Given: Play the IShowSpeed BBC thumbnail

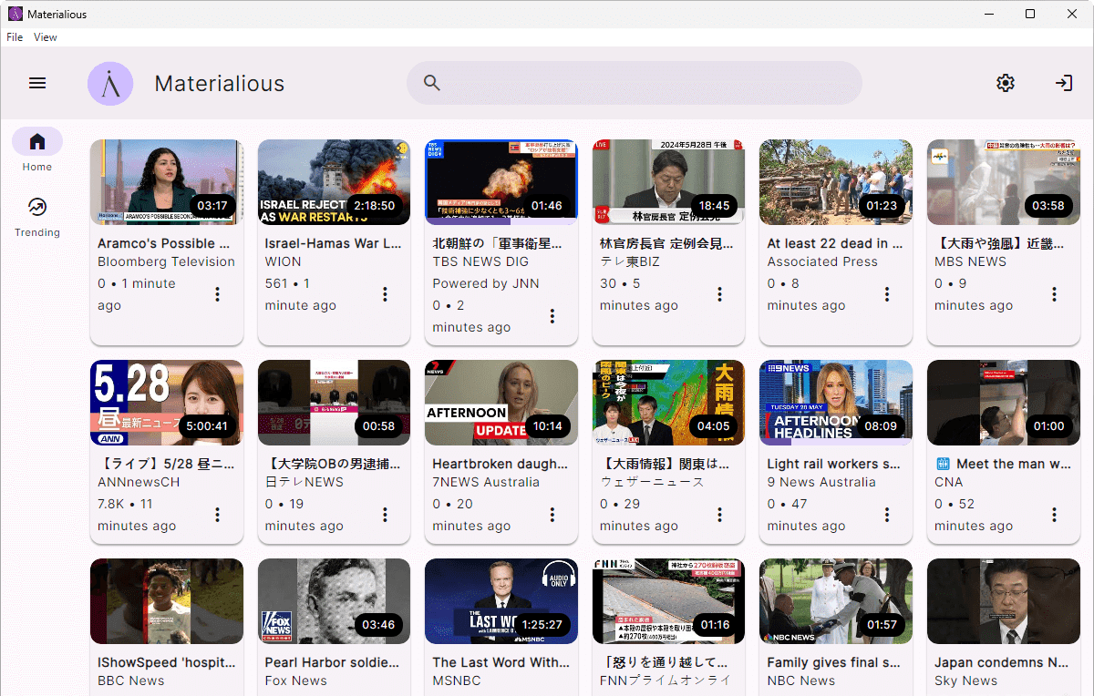Looking at the screenshot, I should 167,601.
